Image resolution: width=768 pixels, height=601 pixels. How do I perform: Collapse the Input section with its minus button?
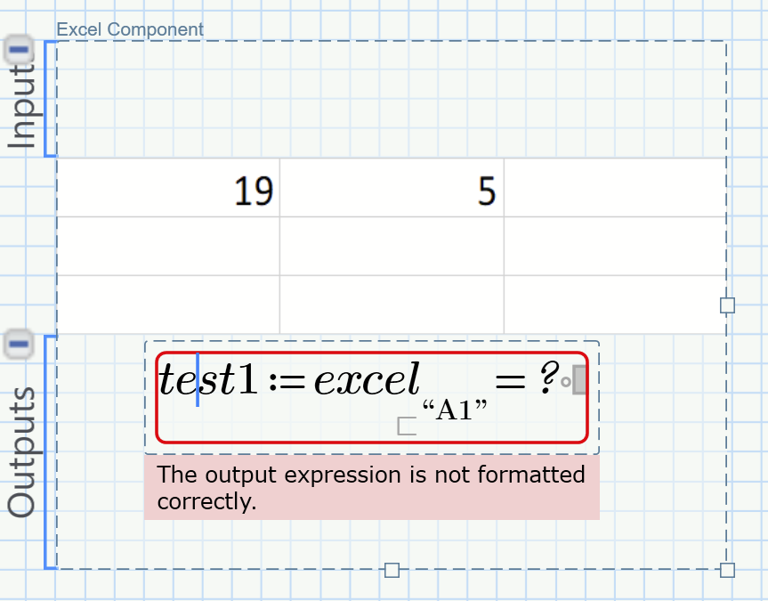[19, 48]
